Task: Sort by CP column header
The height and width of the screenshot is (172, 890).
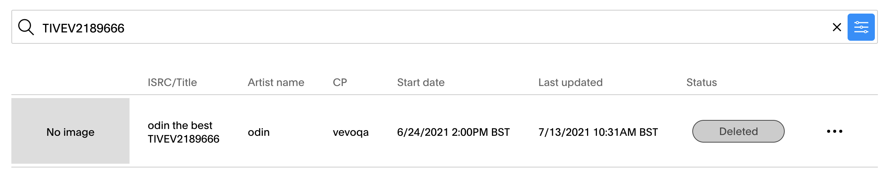Action: point(340,82)
